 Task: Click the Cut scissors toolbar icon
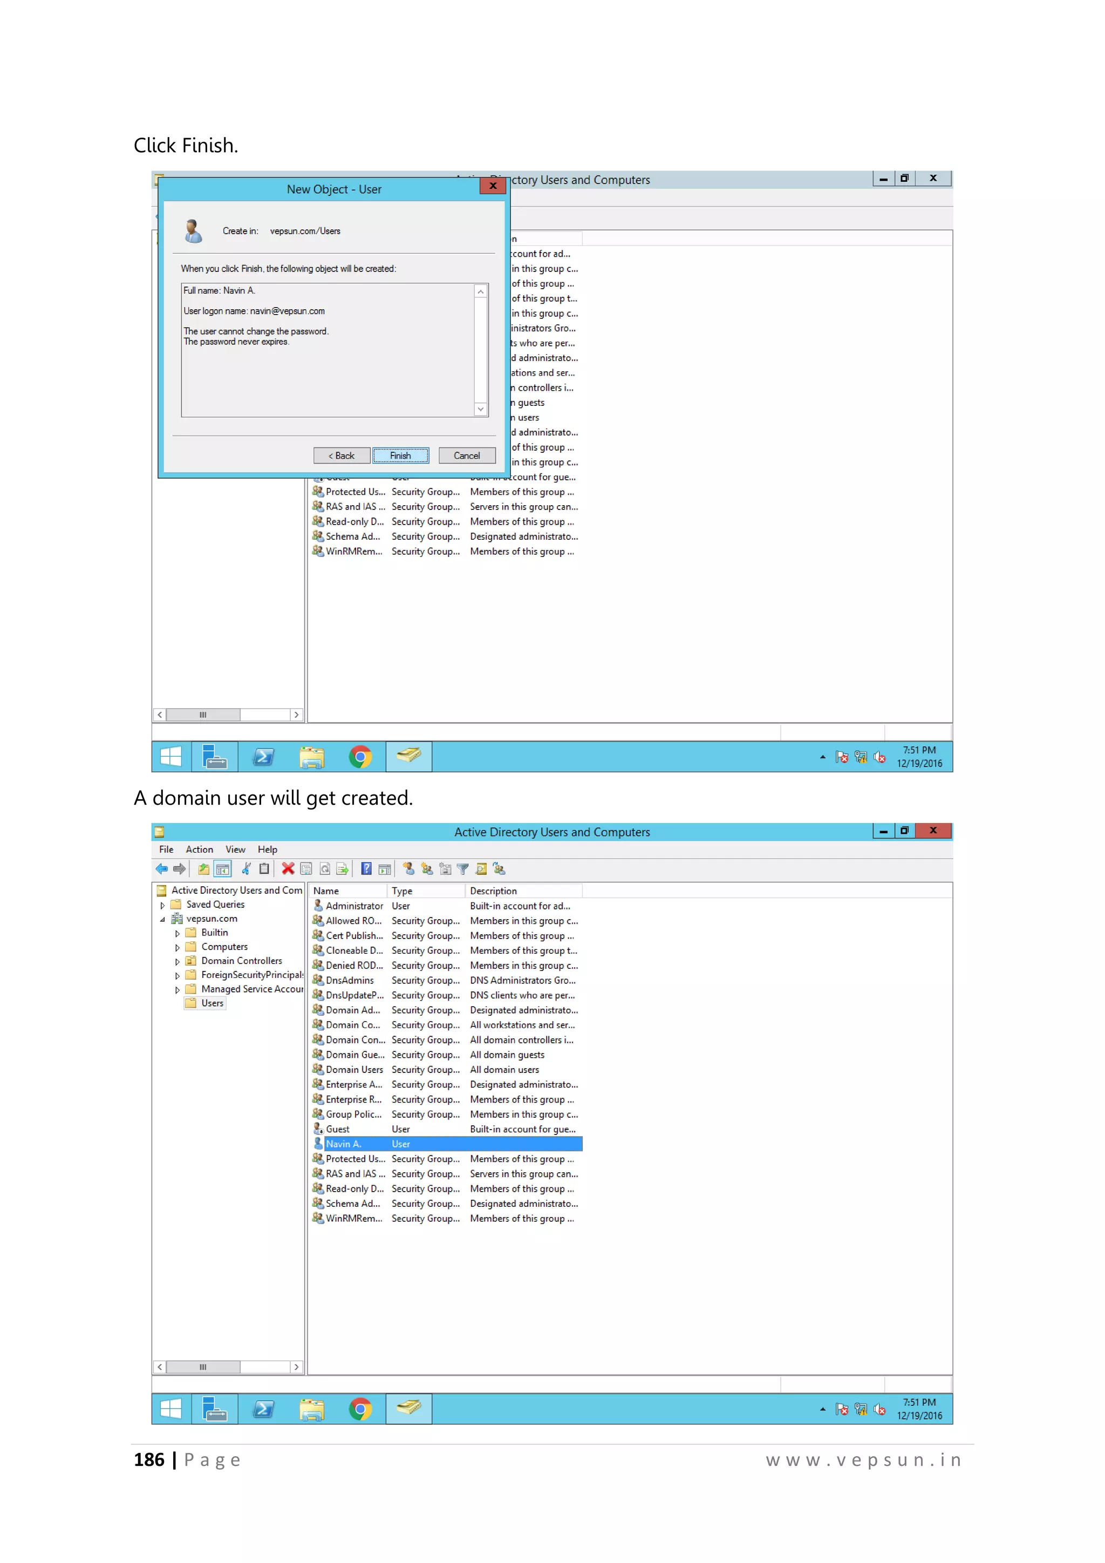click(247, 868)
